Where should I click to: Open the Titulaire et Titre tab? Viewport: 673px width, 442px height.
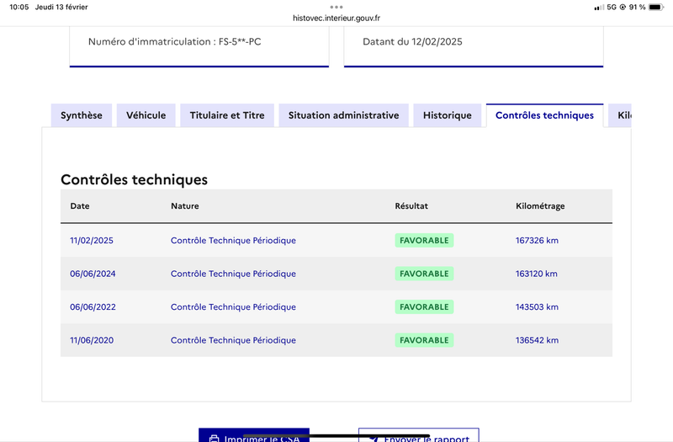pyautogui.click(x=227, y=115)
